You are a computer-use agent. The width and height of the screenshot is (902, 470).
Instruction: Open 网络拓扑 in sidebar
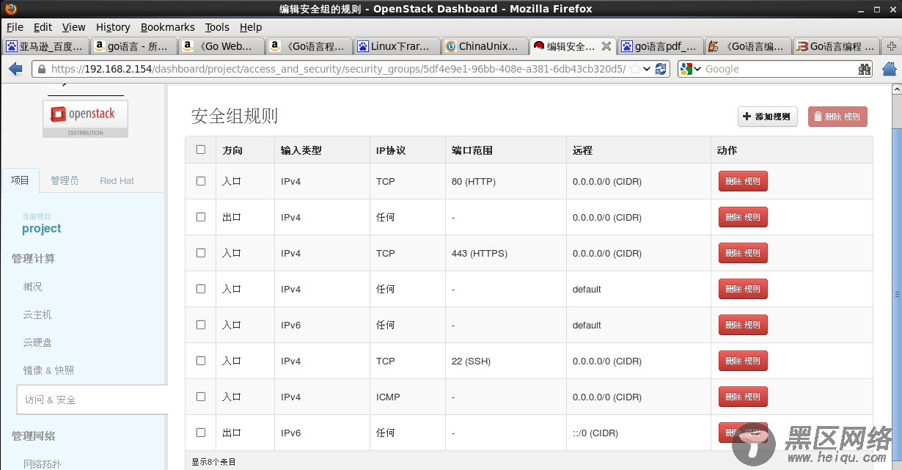[43, 463]
